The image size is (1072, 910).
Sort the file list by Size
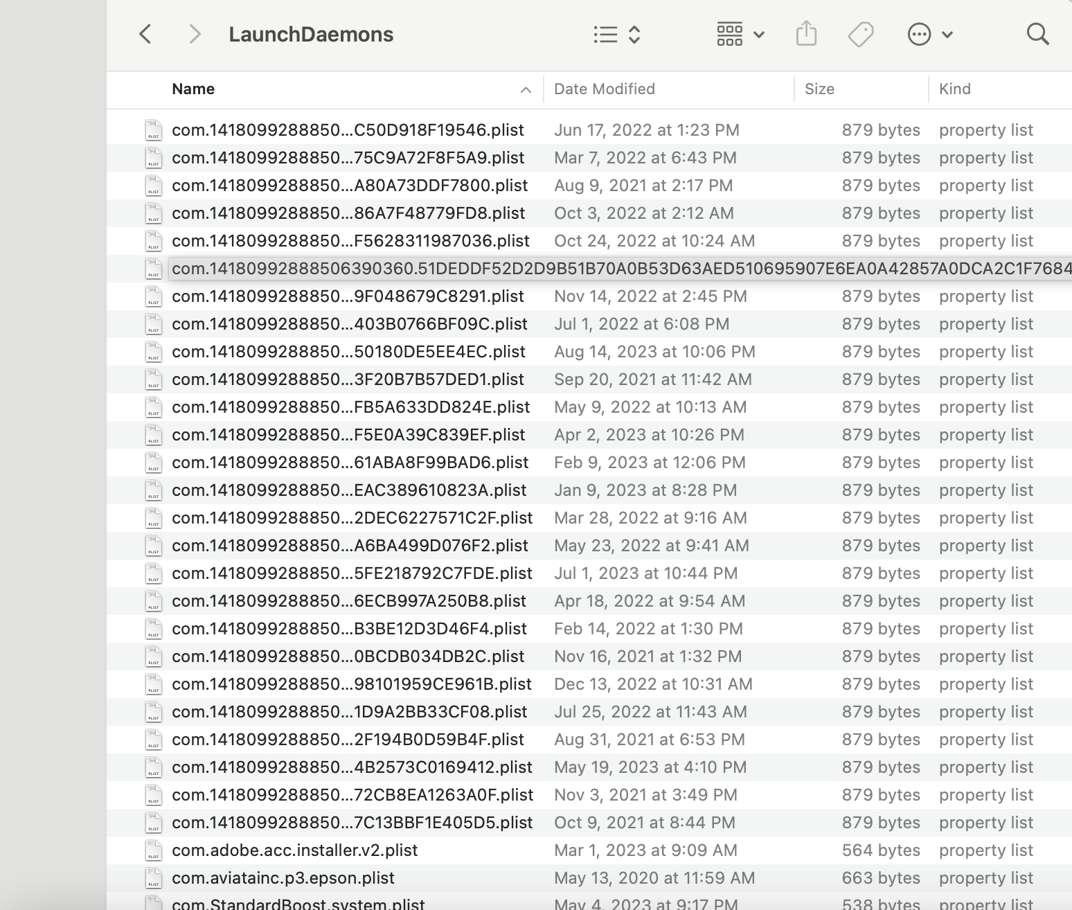tap(820, 89)
